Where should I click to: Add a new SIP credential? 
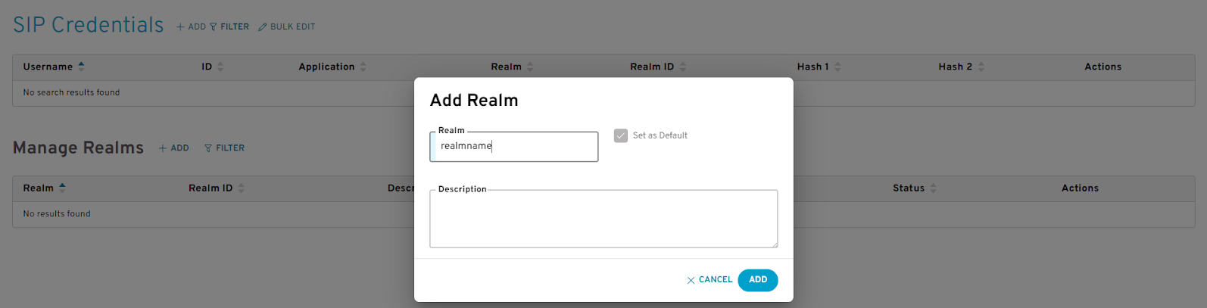(191, 26)
